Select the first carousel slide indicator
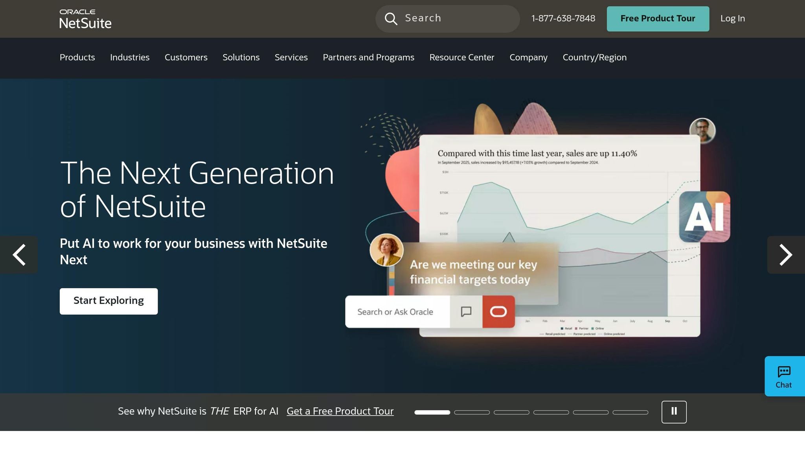 pos(432,412)
